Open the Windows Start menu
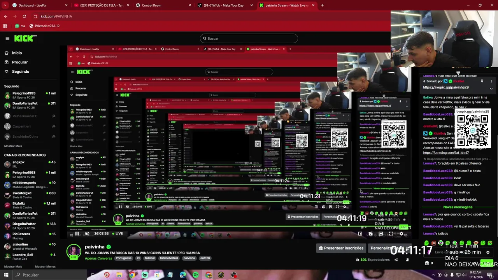 (6, 275)
